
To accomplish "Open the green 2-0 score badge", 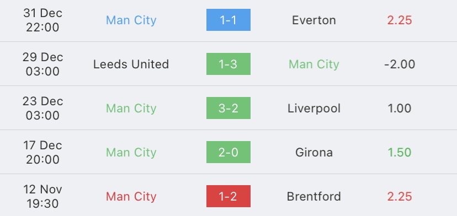I will pos(228,152).
